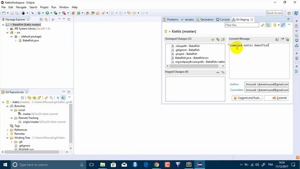Switch to the Javadoc tab

187,20
